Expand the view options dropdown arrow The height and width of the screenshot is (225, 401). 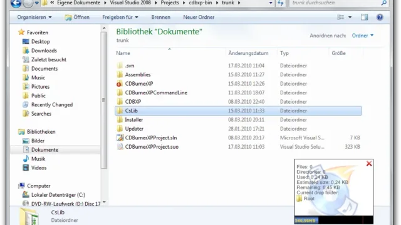pos(350,17)
